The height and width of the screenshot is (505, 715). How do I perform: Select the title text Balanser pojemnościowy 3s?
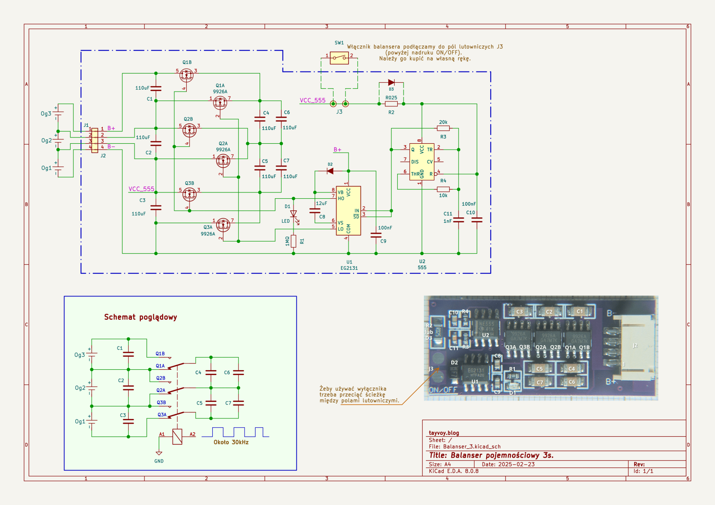pos(491,455)
